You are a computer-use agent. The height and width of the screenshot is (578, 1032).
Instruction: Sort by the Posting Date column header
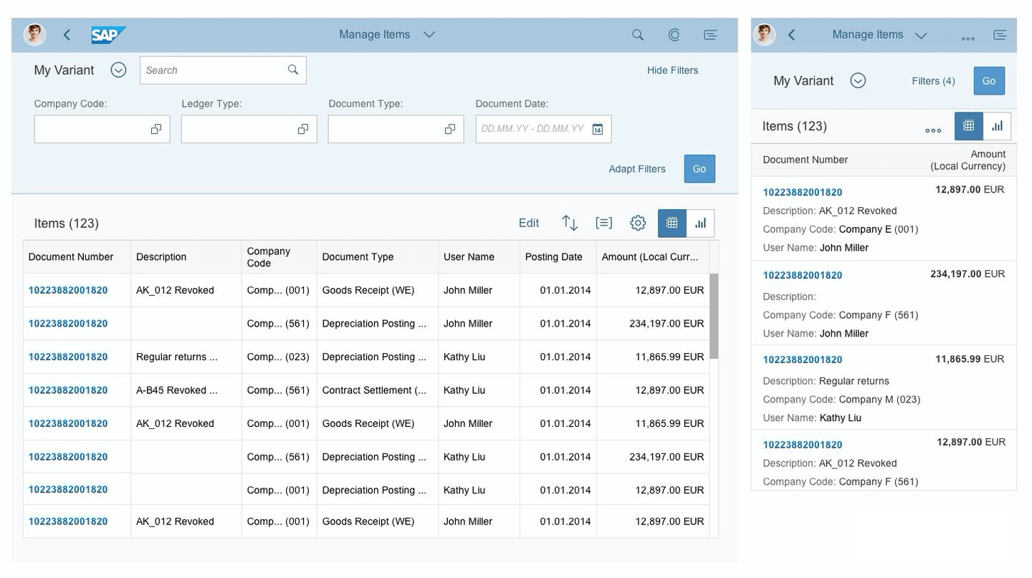pos(558,257)
